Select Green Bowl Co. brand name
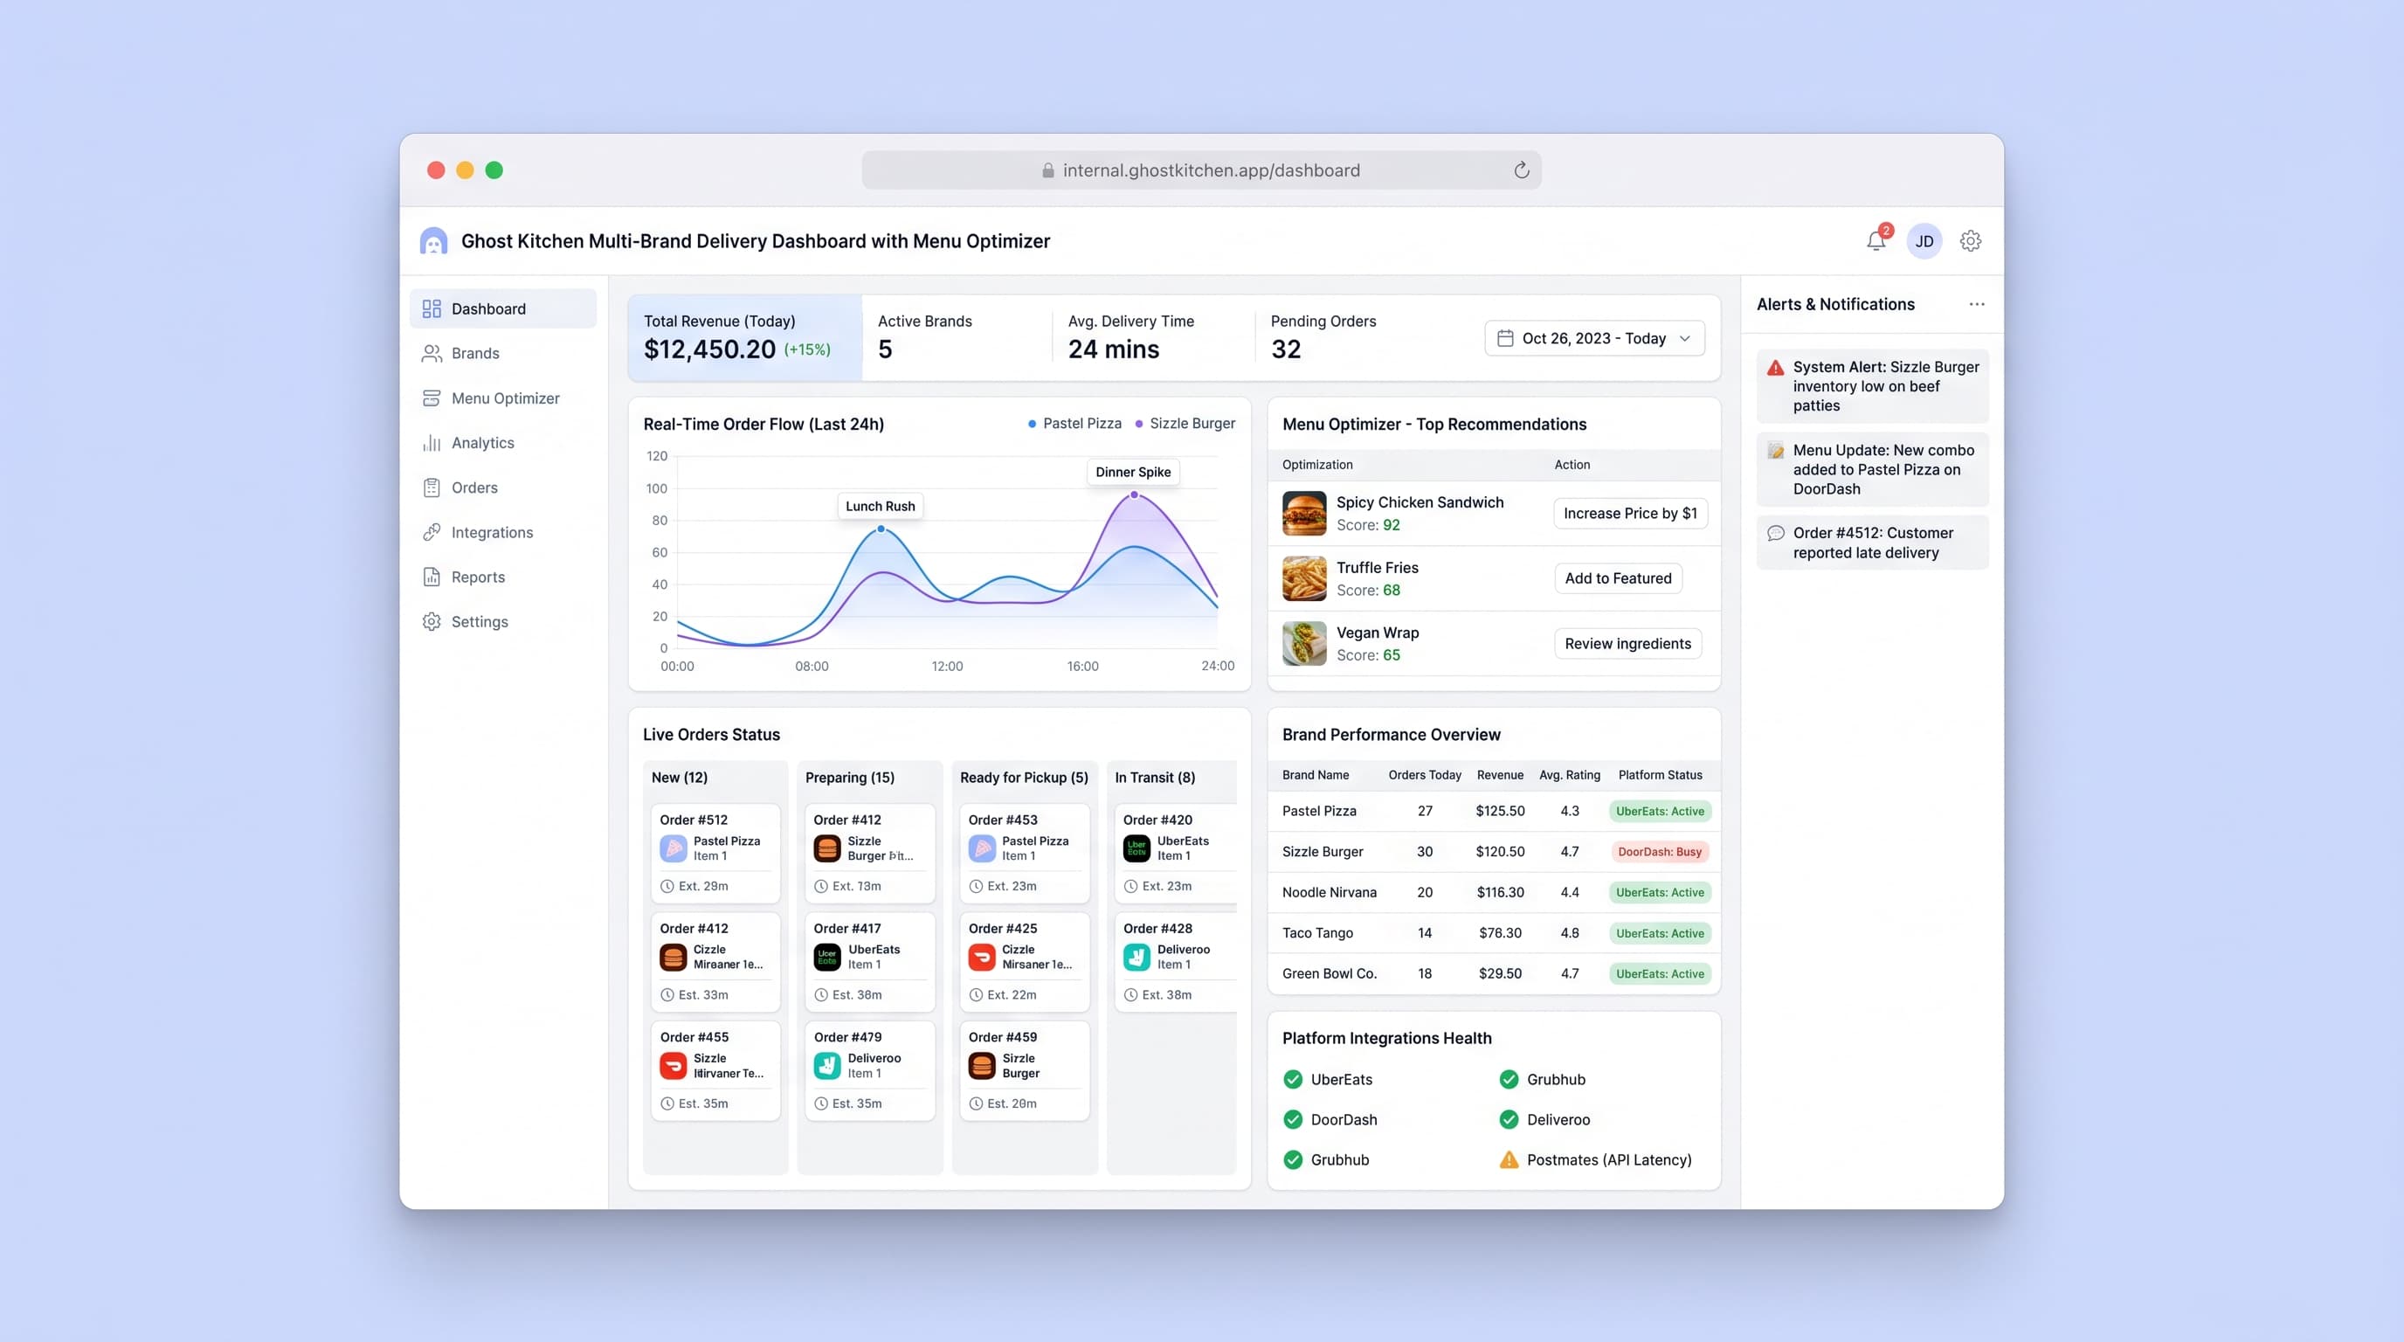 coord(1329,974)
